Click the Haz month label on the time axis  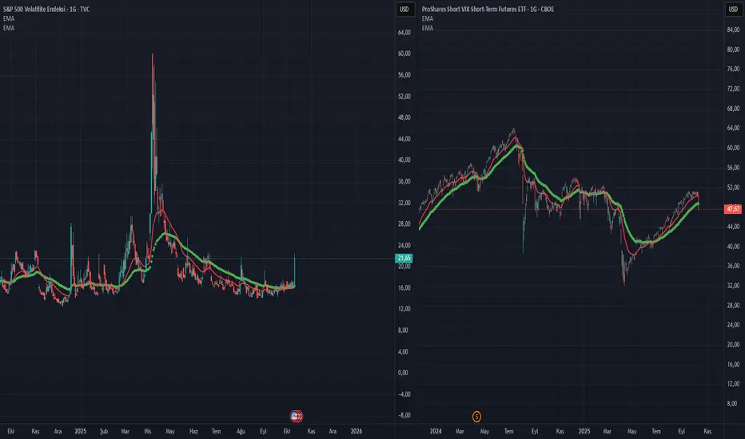tap(193, 431)
